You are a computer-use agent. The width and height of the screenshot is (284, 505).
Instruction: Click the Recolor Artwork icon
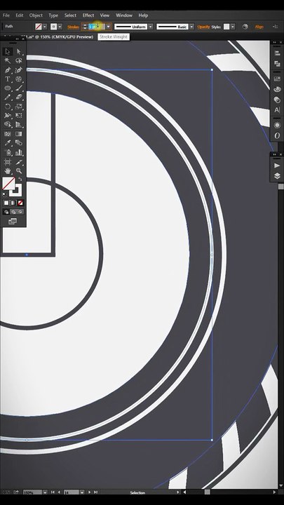(245, 27)
